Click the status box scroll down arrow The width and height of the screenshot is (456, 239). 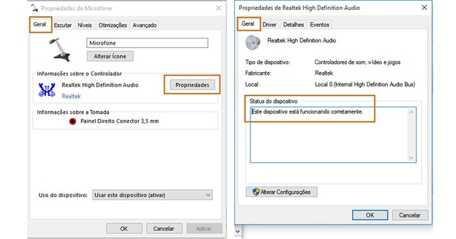pyautogui.click(x=411, y=158)
